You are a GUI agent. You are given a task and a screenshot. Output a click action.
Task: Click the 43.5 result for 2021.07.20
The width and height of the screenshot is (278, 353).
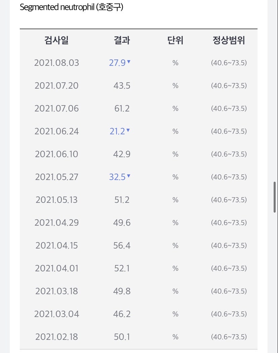point(122,86)
